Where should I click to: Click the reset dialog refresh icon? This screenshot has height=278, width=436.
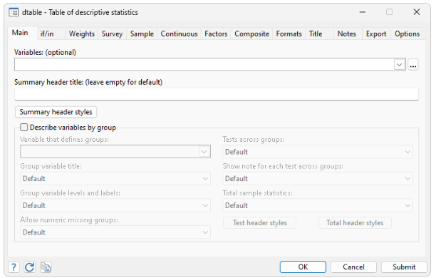(30, 267)
